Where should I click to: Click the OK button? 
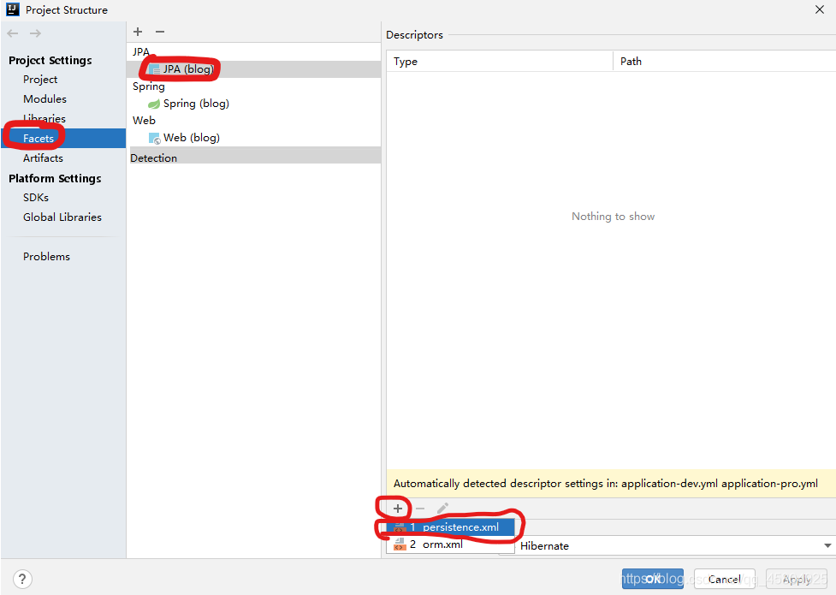(652, 579)
